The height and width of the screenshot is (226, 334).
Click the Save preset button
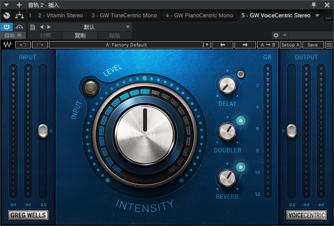313,45
